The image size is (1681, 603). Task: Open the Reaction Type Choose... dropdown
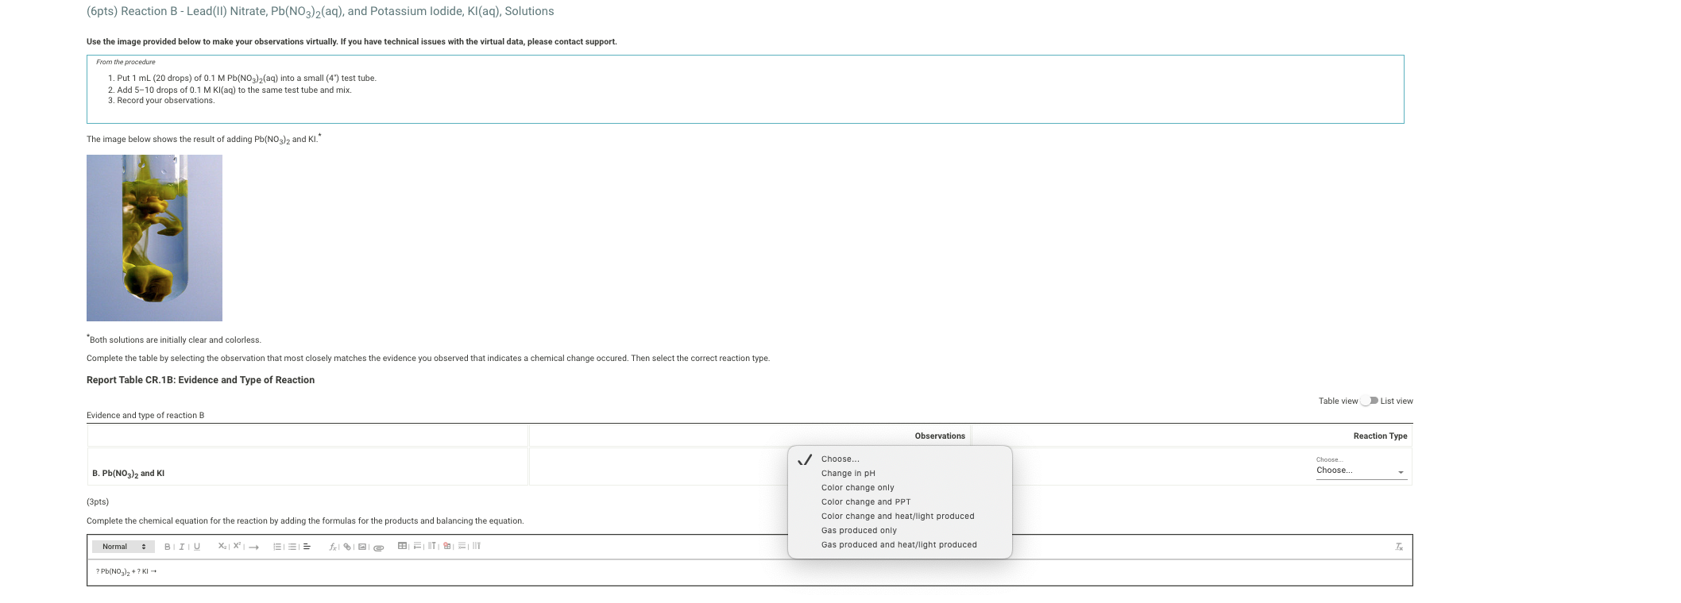(x=1361, y=470)
